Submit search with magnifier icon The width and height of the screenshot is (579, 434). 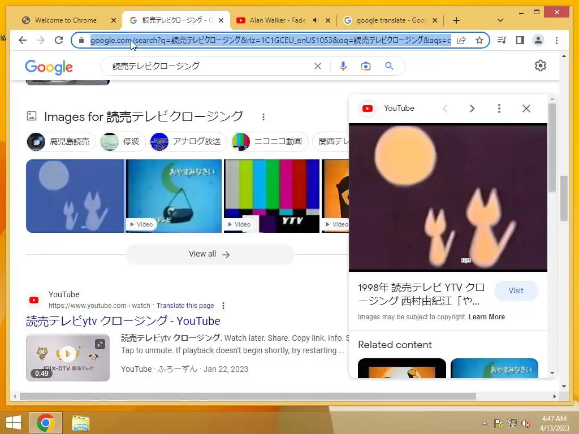click(389, 66)
